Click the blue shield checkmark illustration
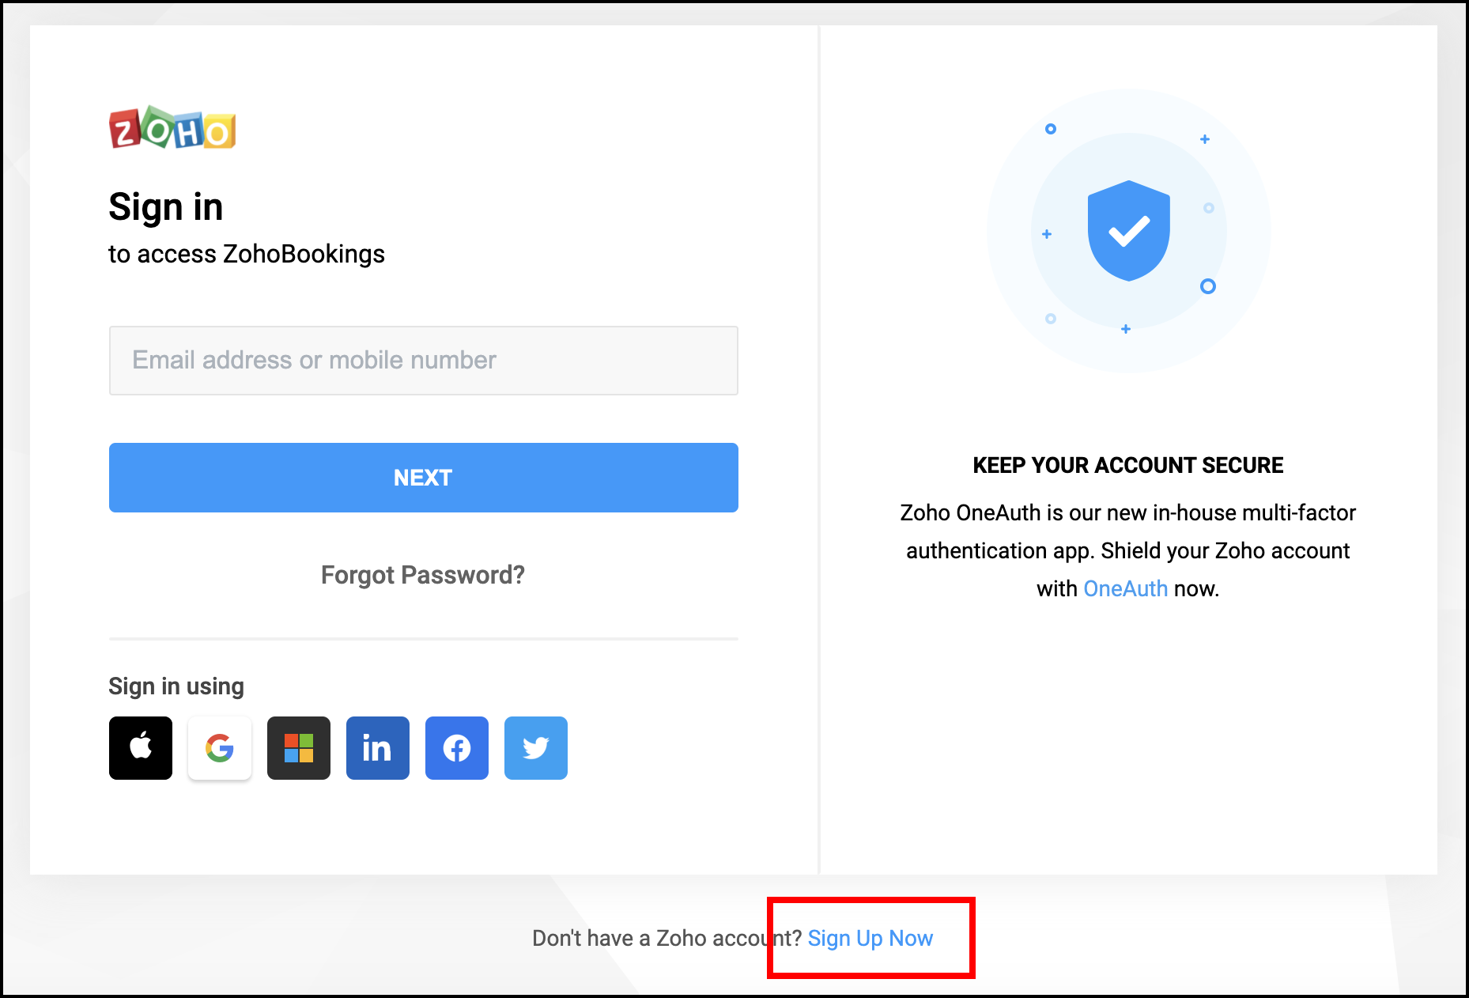This screenshot has width=1469, height=998. click(1128, 231)
